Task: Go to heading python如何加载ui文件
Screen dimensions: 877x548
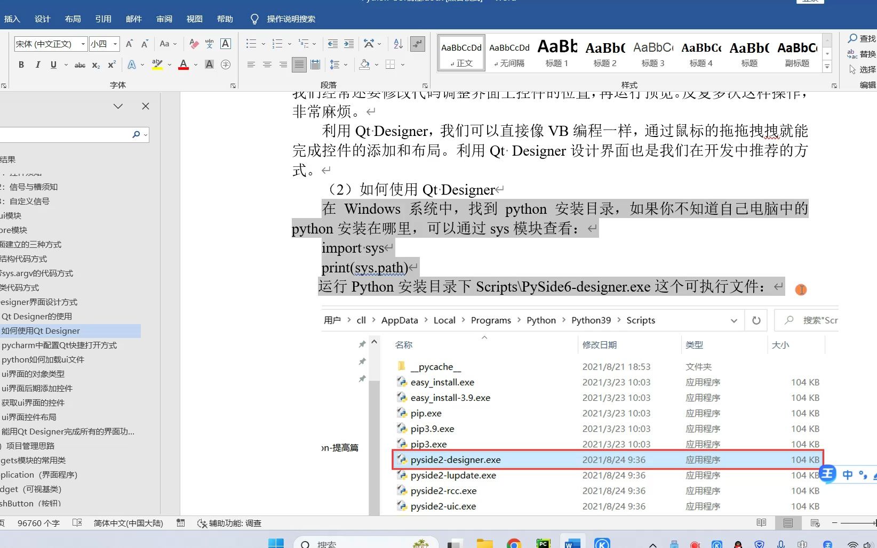Action: (x=43, y=360)
